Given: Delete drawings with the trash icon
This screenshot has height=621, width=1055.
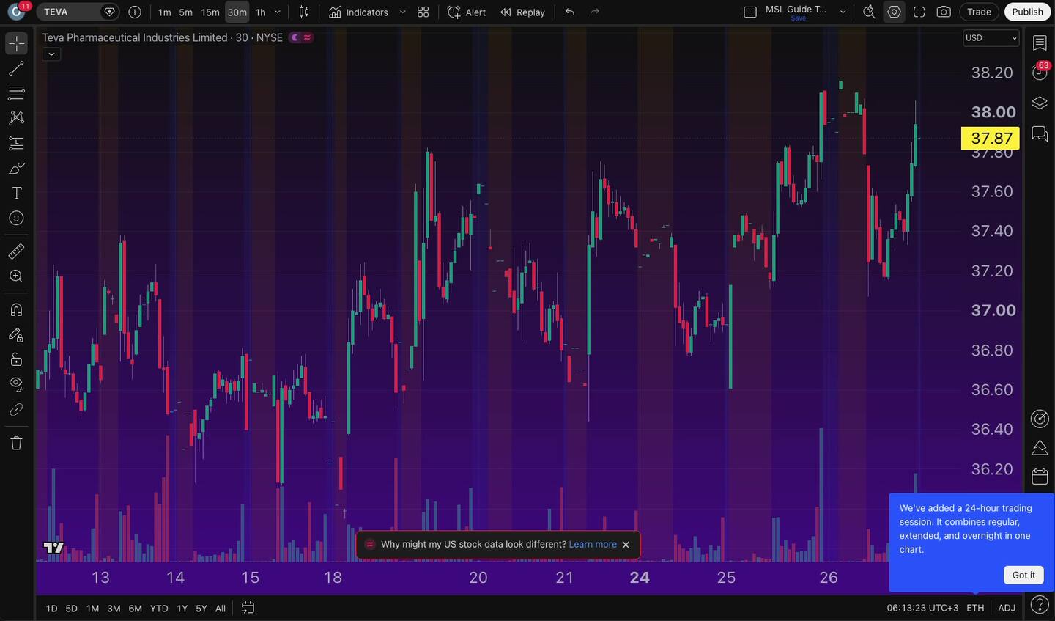Looking at the screenshot, I should click(x=16, y=443).
